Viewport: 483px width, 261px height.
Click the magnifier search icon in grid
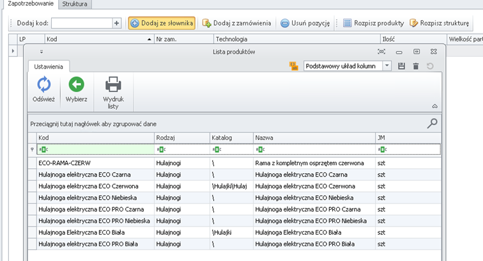point(433,123)
